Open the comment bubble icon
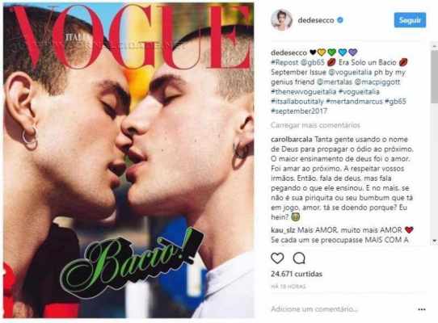This screenshot has height=323, width=438. [x=299, y=258]
